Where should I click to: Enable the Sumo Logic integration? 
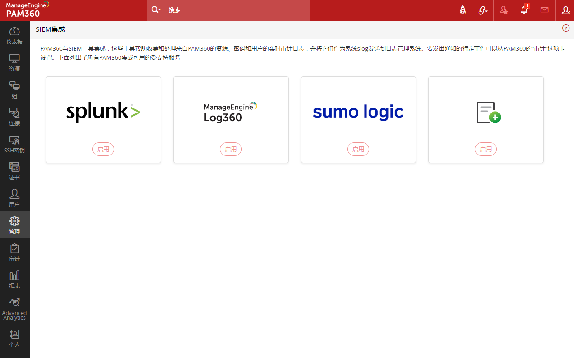[358, 149]
